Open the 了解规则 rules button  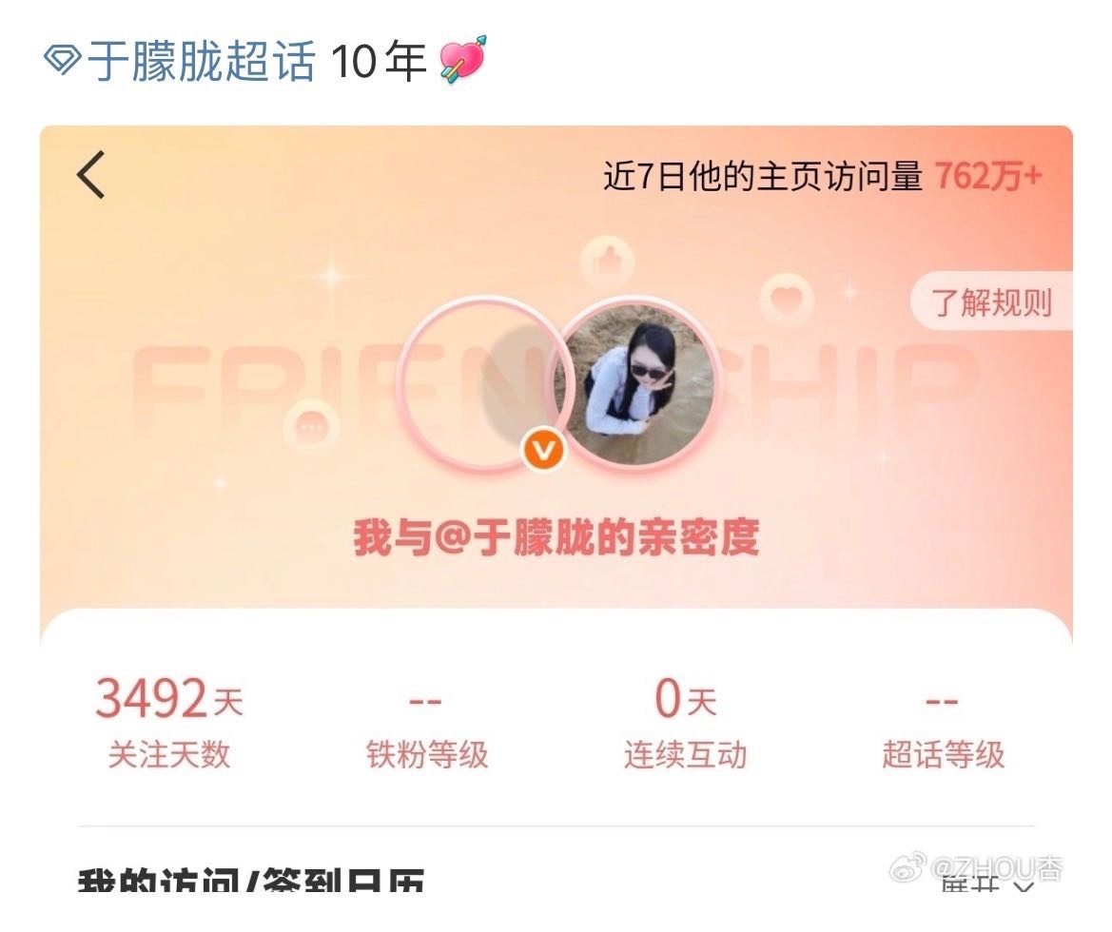(x=991, y=302)
